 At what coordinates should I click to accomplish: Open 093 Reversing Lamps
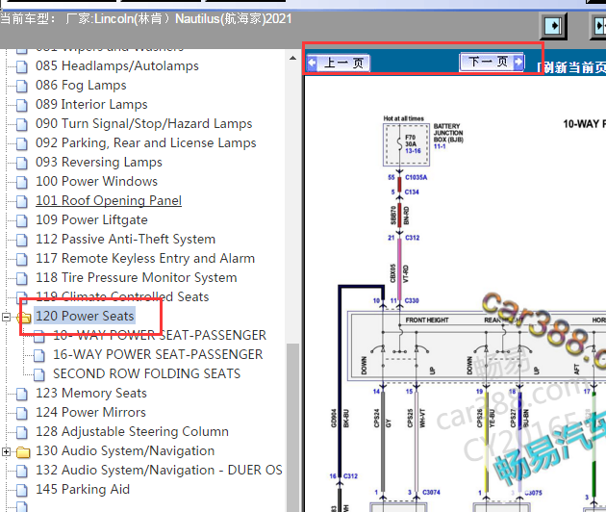point(98,162)
